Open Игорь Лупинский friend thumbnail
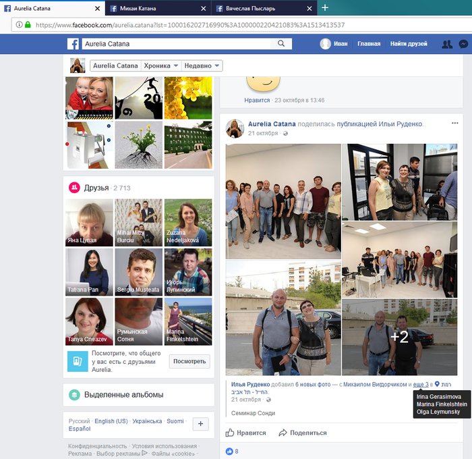The width and height of the screenshot is (472, 459). point(188,272)
